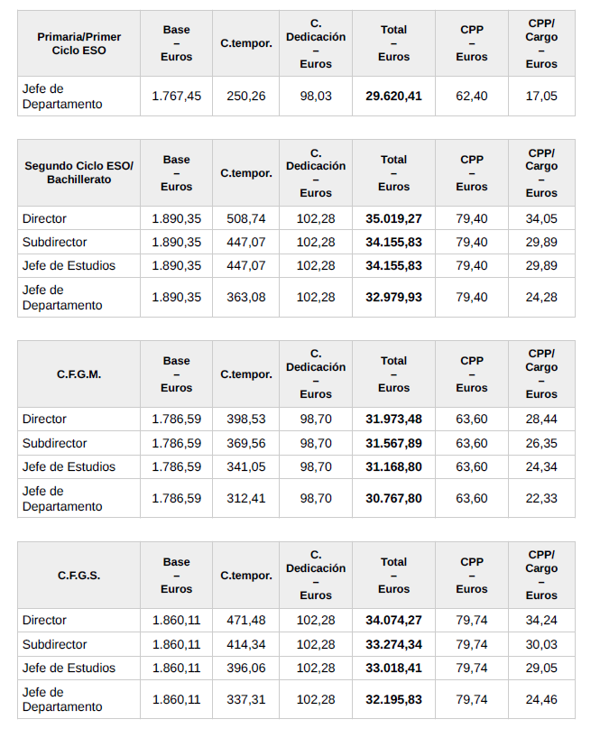Click the "Primaria/Primer Ciclo ESO" header cell
600x747 pixels.
pyautogui.click(x=79, y=43)
